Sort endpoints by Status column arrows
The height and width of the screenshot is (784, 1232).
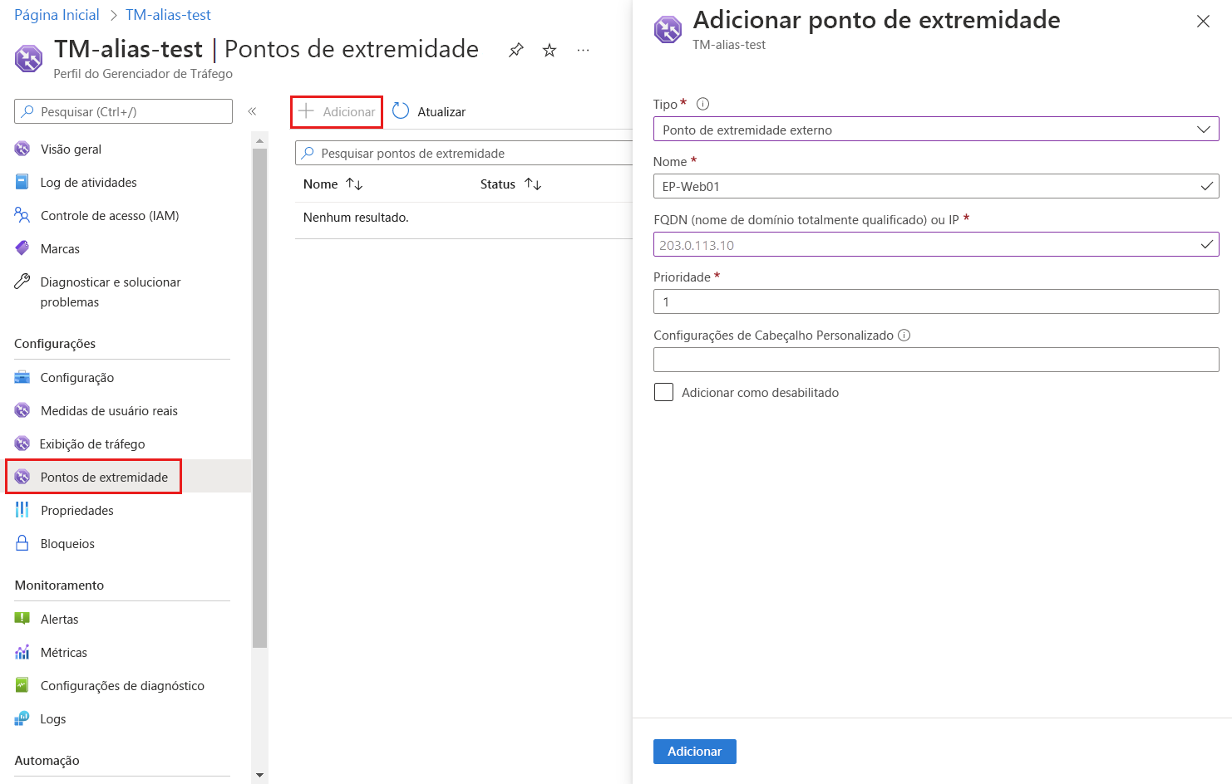click(533, 184)
